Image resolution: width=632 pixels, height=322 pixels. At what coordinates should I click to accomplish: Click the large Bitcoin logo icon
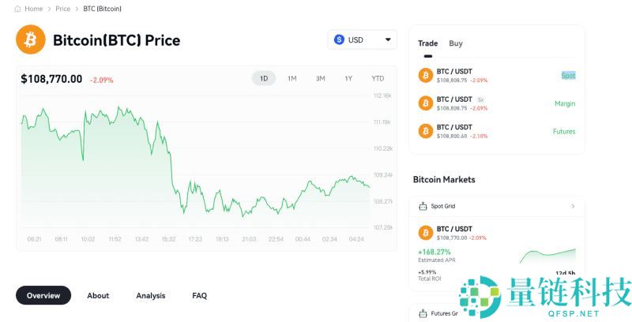[31, 39]
